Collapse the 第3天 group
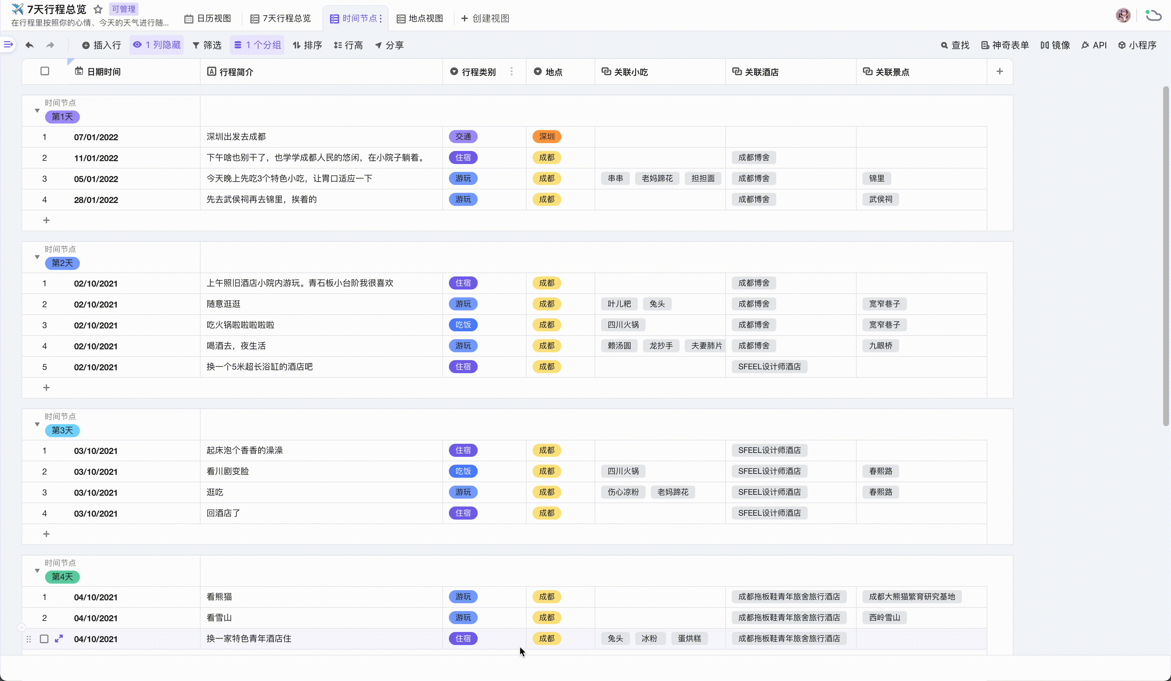The image size is (1171, 681). (x=37, y=424)
